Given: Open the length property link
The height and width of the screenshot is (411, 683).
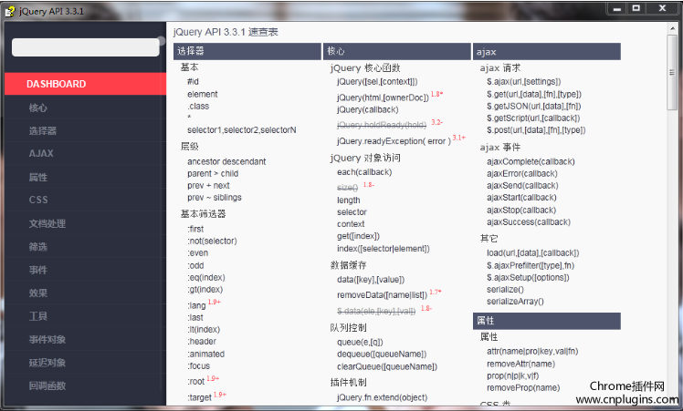Looking at the screenshot, I should [349, 200].
